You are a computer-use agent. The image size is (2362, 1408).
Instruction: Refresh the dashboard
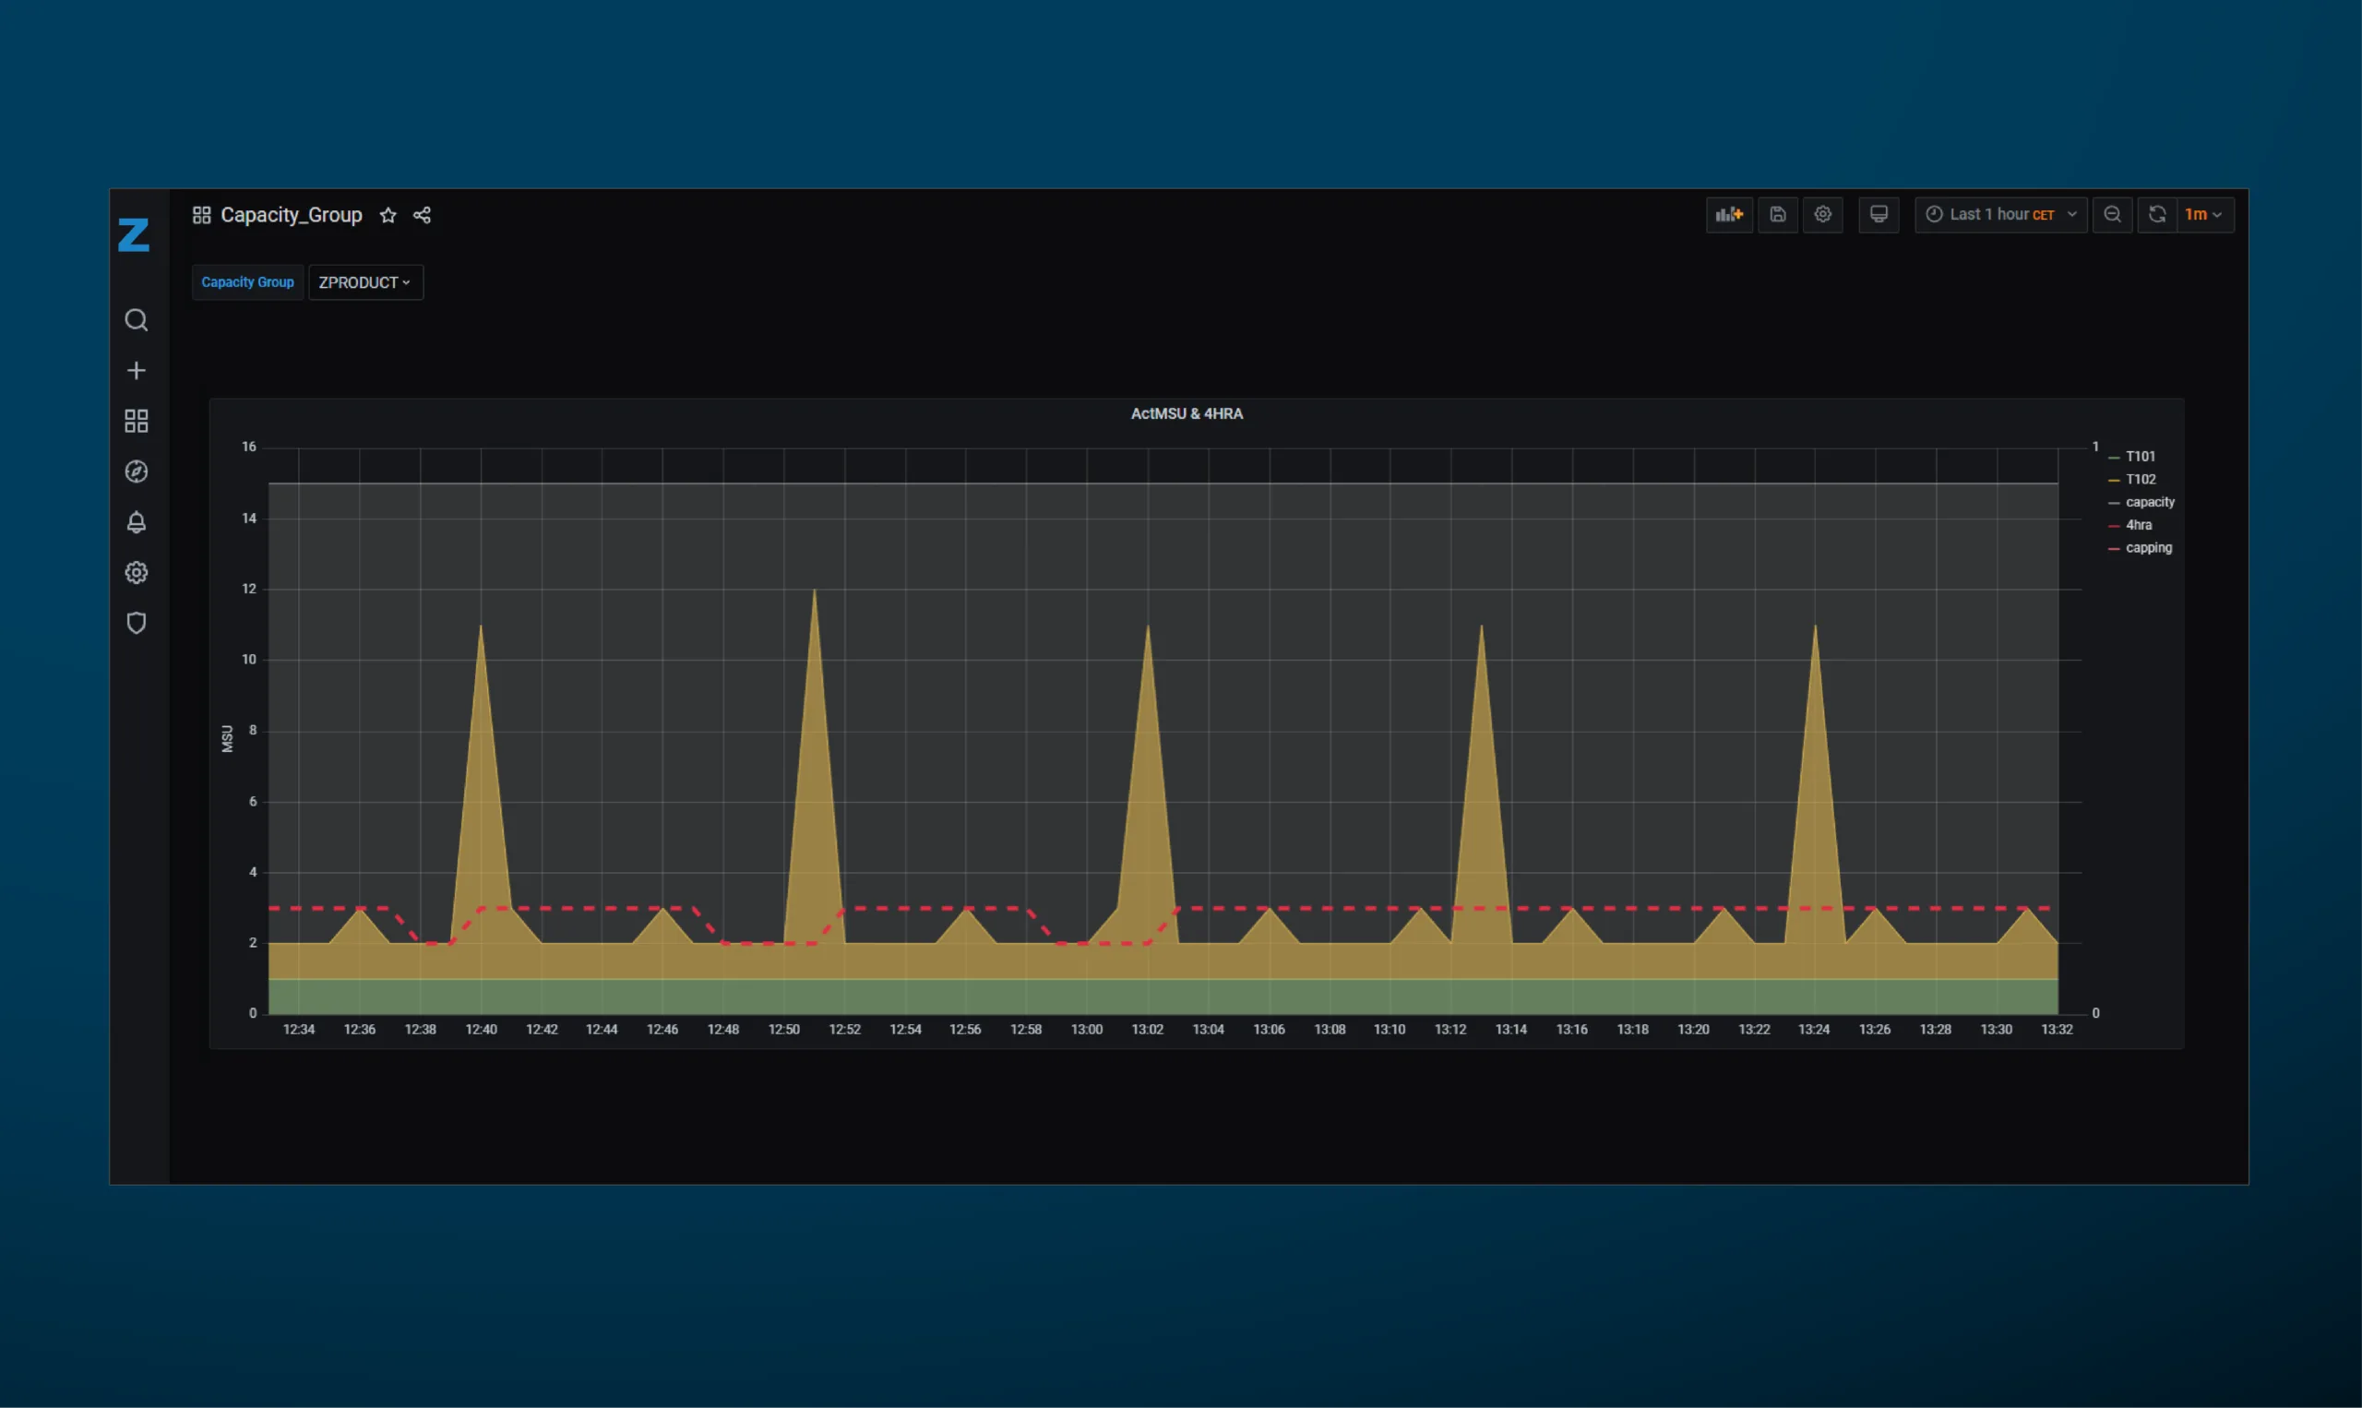(x=2157, y=214)
